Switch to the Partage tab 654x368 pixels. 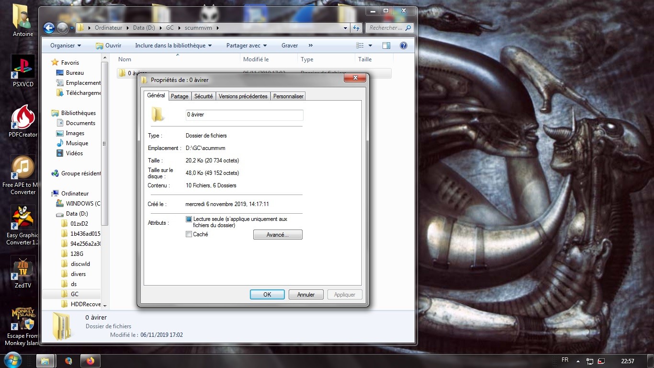pos(180,96)
